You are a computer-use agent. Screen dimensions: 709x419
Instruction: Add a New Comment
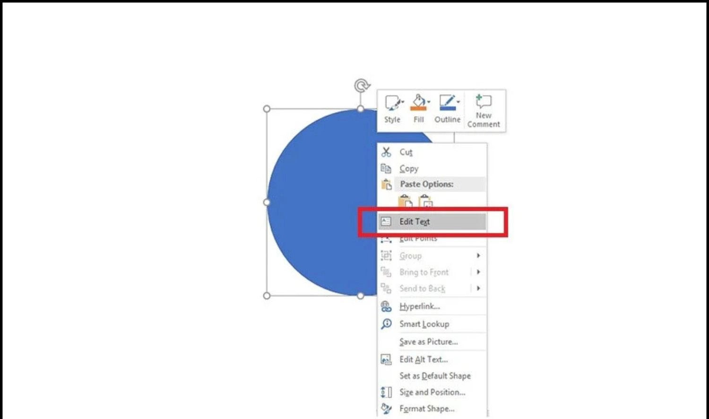coord(484,111)
